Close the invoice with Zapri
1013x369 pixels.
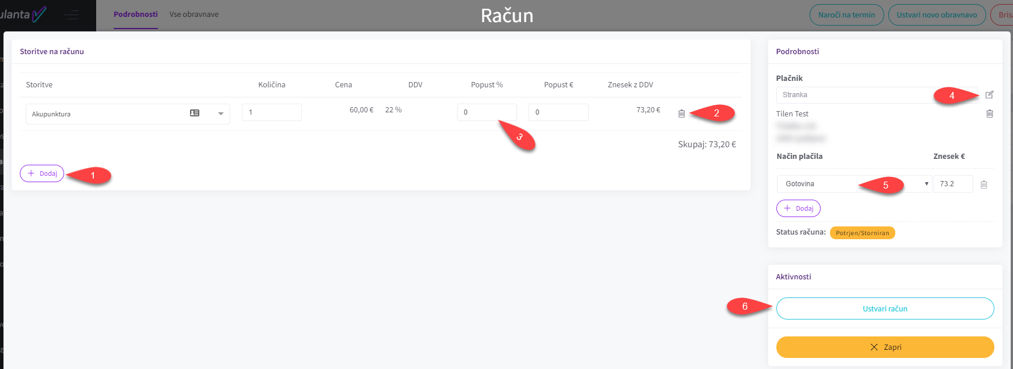884,347
